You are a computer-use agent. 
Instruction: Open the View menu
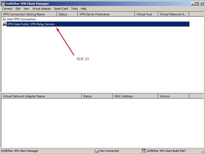point(26,9)
